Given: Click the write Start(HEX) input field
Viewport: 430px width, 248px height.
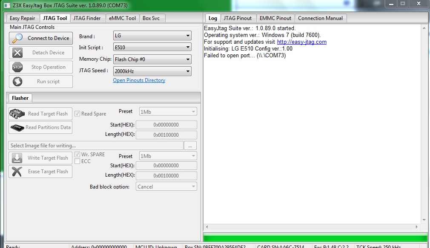Looking at the screenshot, I should coord(166,166).
